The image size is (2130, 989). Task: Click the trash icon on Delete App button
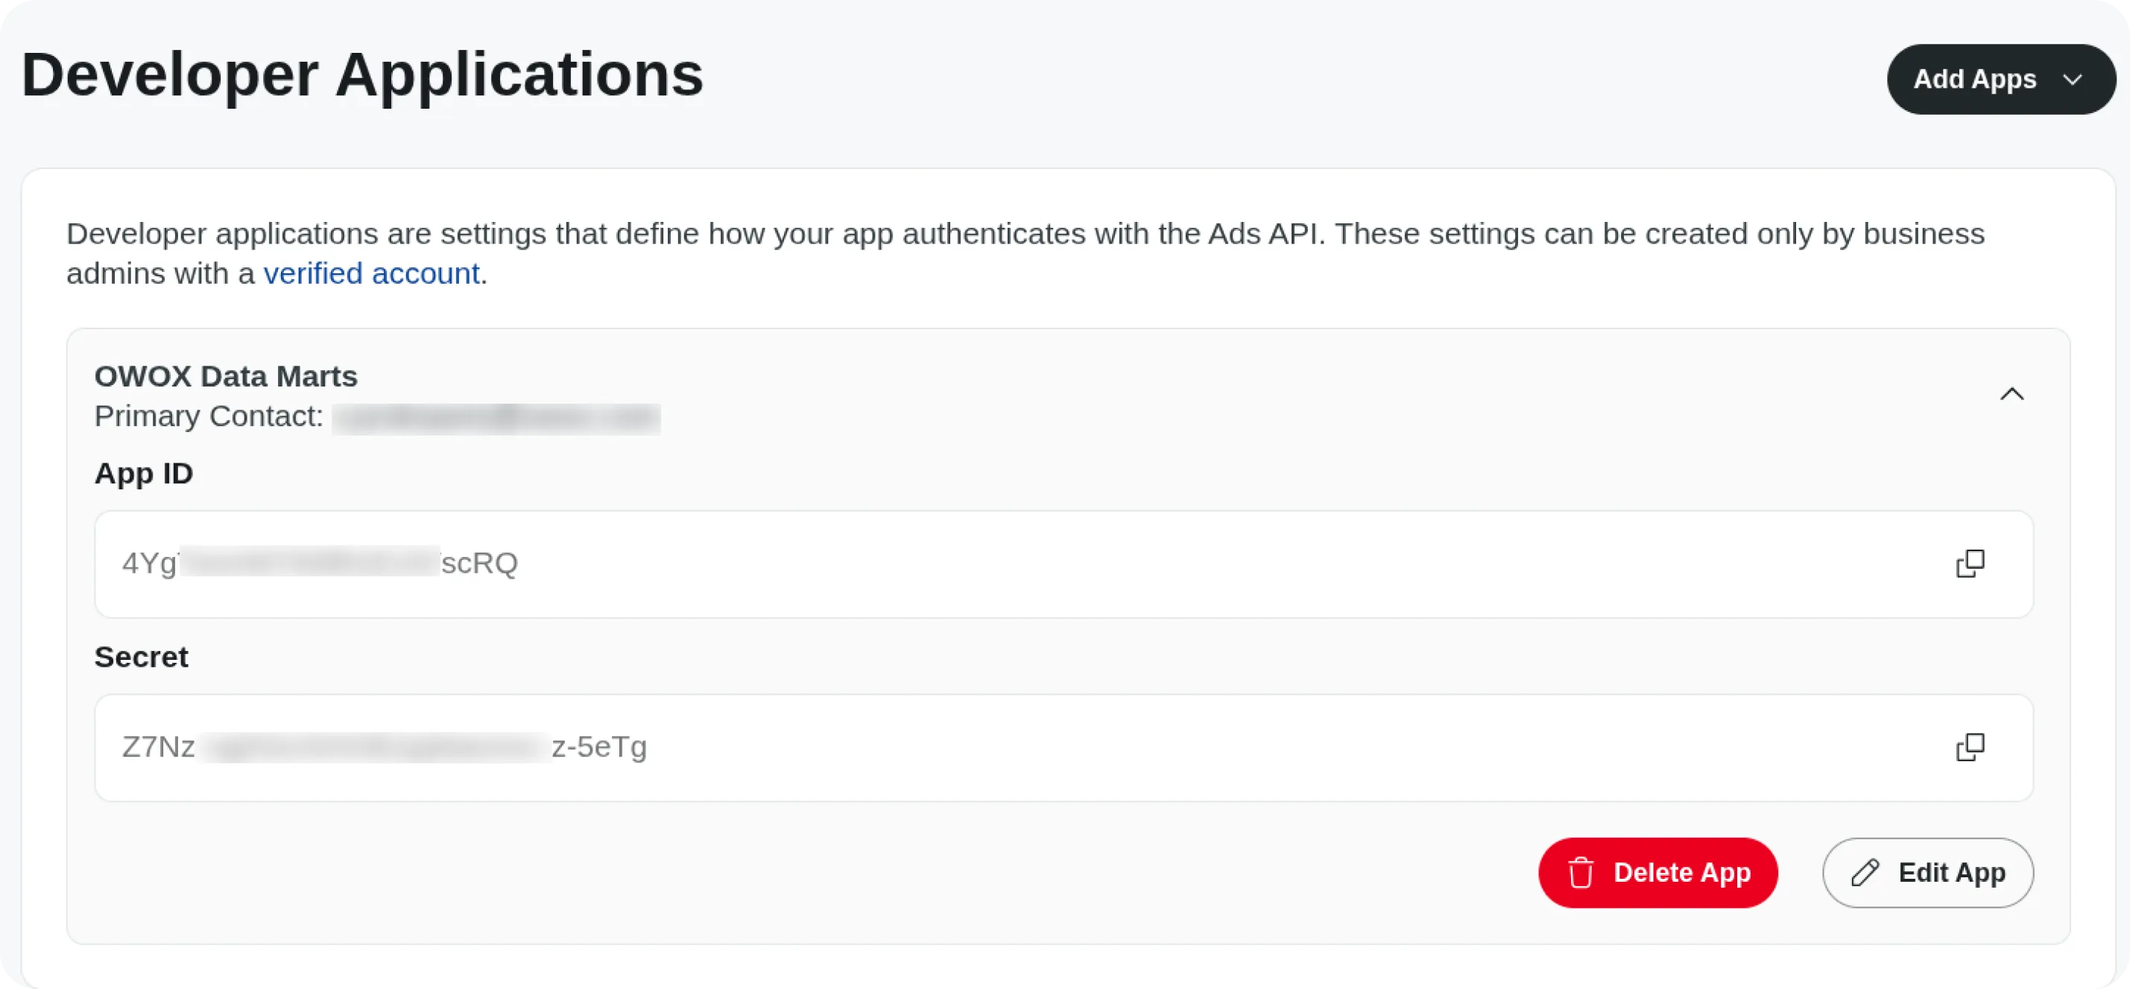click(1581, 873)
